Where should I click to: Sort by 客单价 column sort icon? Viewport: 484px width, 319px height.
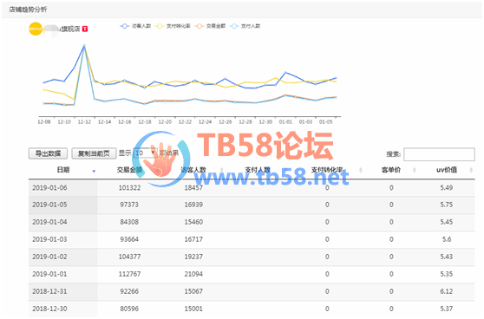click(x=415, y=170)
